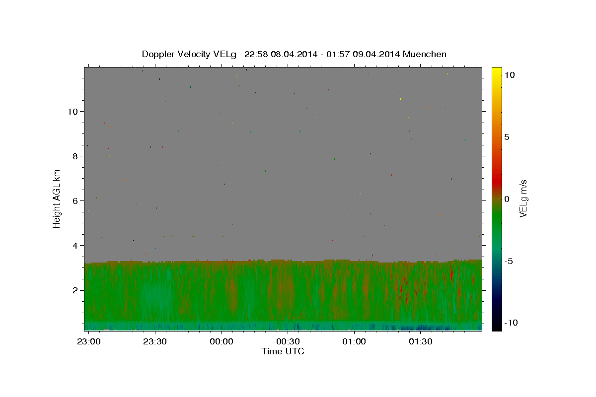Click the VELg m/s colorbar title

(523, 198)
